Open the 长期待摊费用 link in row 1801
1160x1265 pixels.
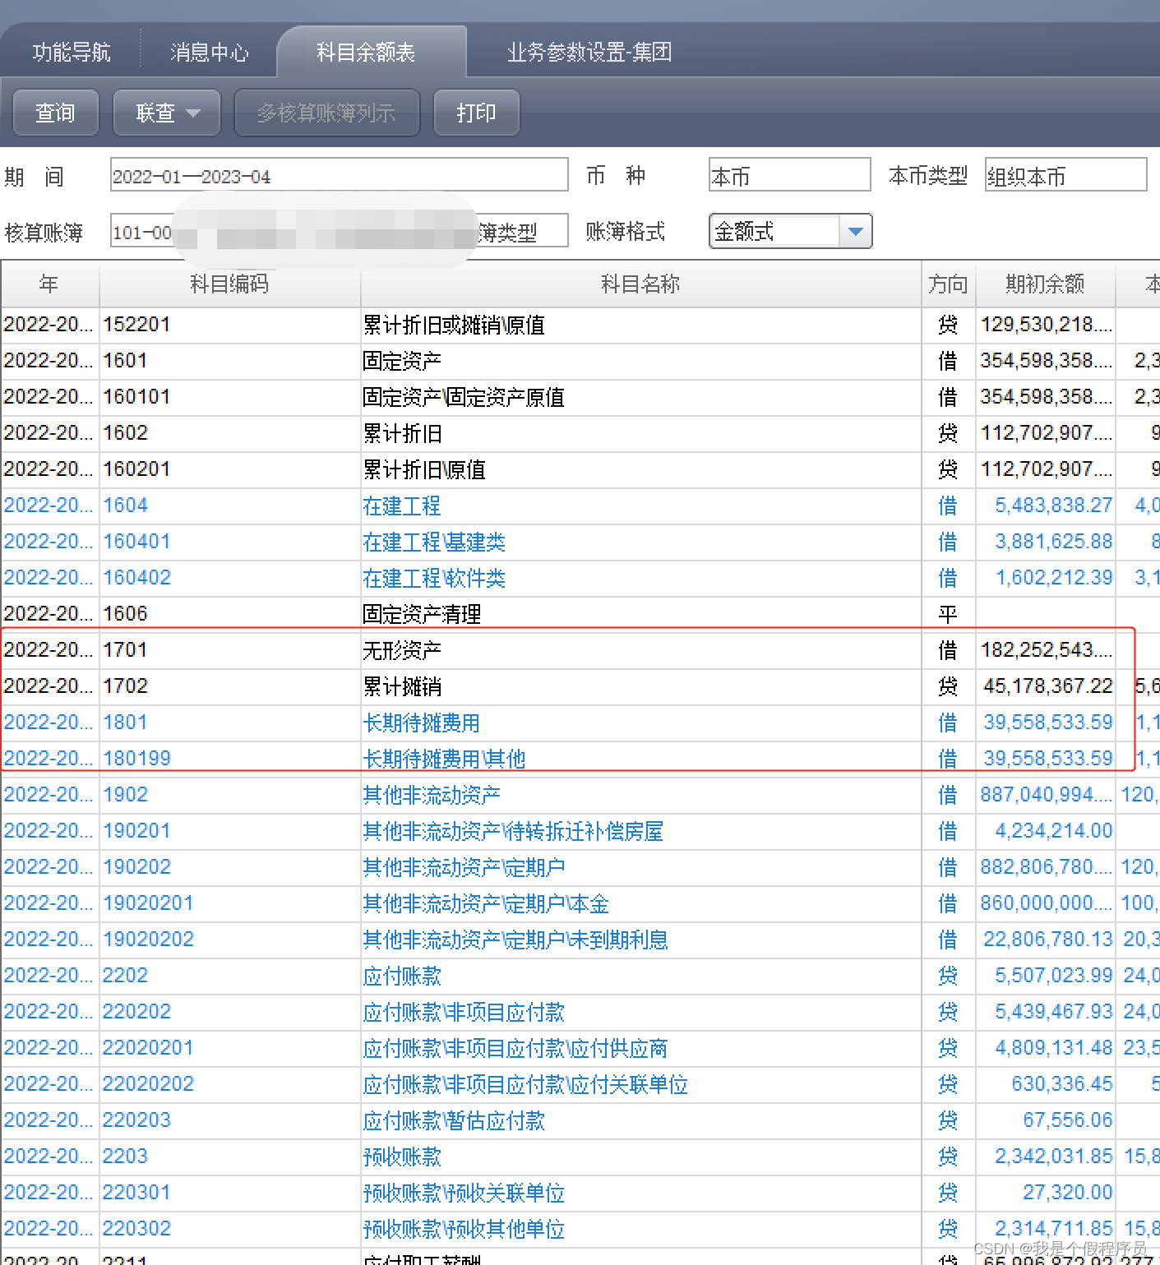421,723
